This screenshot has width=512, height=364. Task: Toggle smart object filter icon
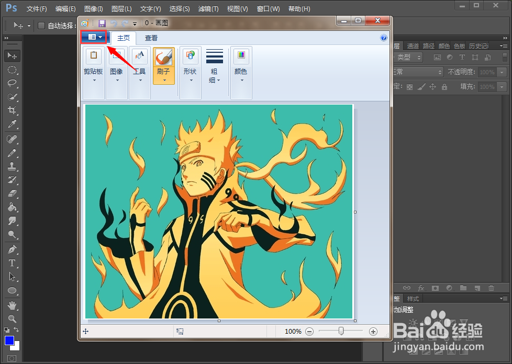point(487,58)
